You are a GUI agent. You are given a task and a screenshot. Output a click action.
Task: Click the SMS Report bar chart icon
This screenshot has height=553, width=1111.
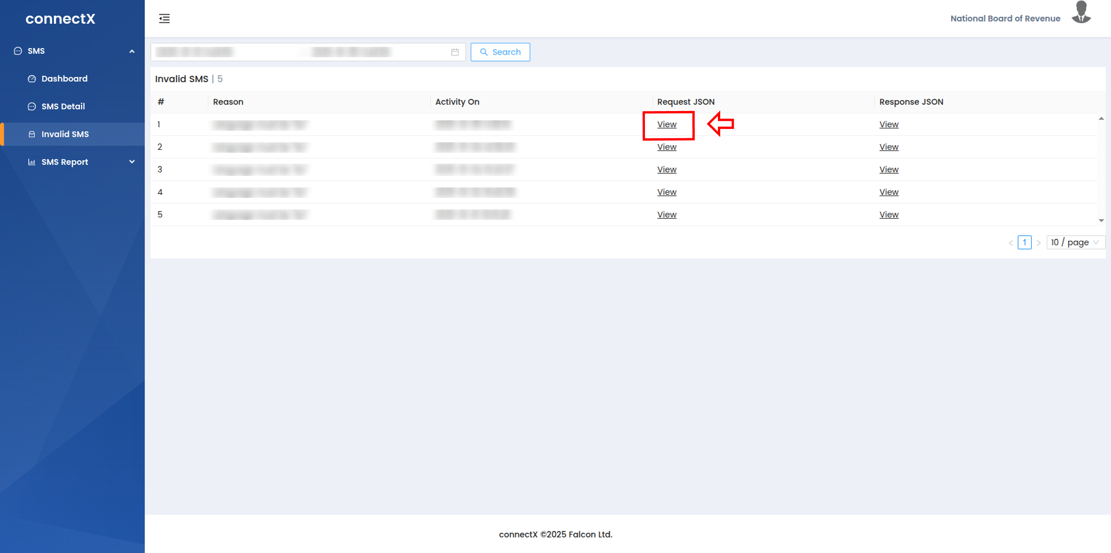coord(32,162)
